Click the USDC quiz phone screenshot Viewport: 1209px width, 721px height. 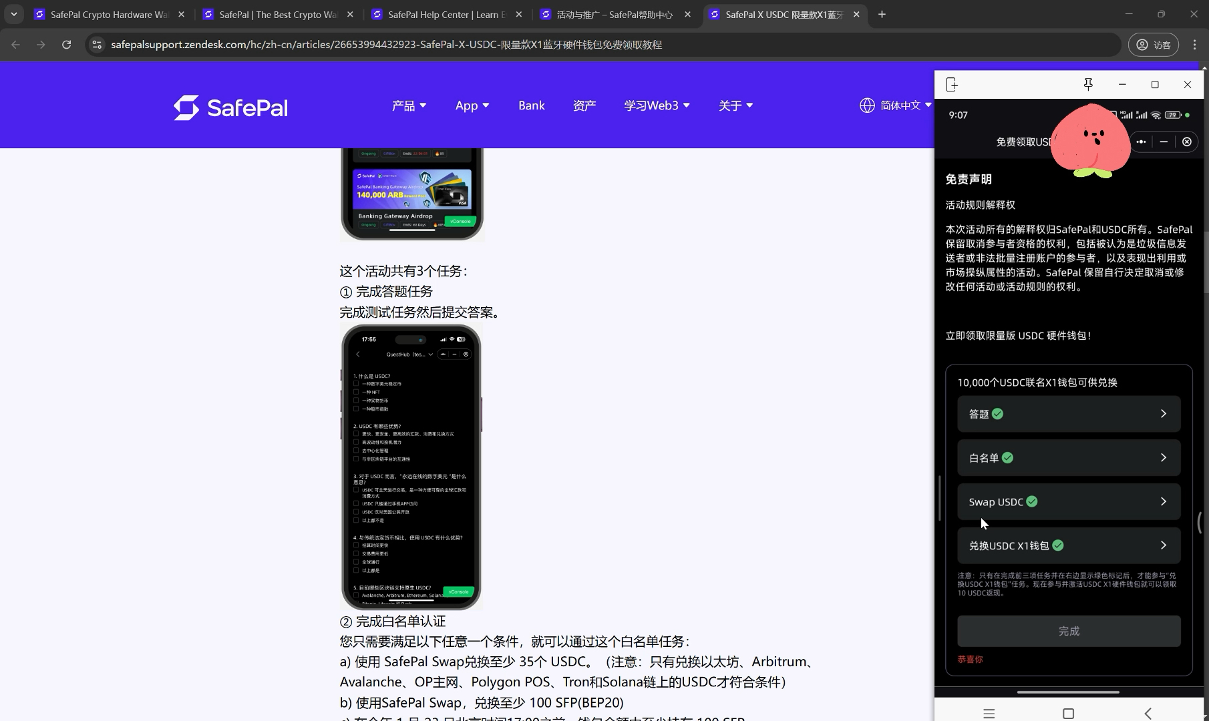tap(411, 467)
